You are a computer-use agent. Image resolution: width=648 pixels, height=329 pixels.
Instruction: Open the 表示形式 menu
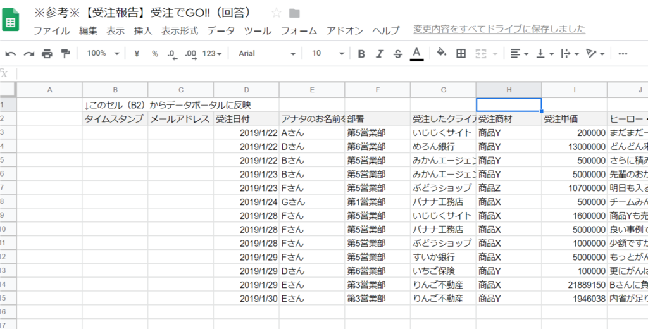pyautogui.click(x=180, y=30)
